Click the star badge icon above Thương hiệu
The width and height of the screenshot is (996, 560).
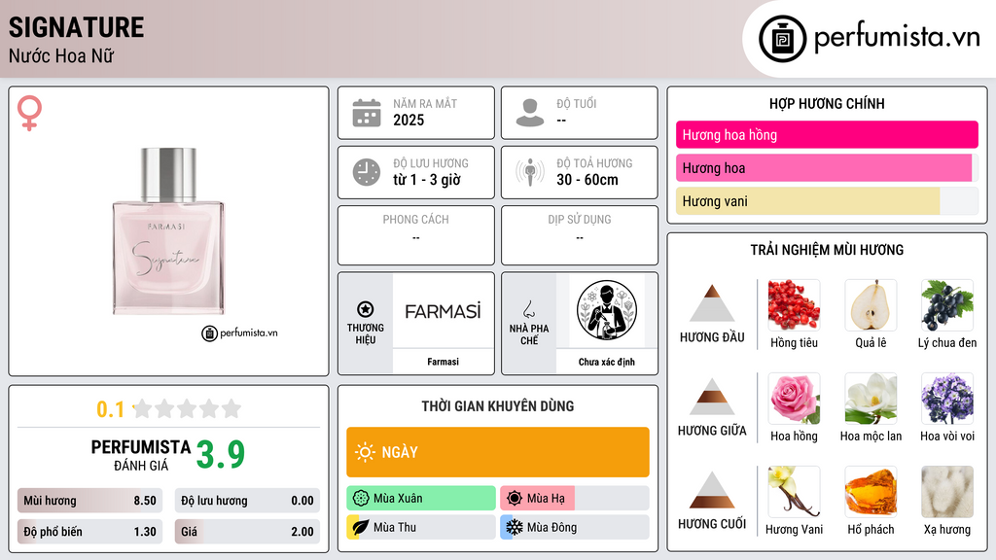366,309
